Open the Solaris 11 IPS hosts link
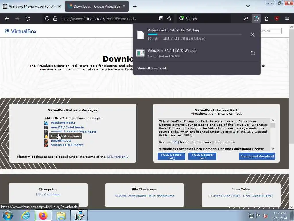Viewport: 294px width, 221px height. pyautogui.click(x=67, y=145)
